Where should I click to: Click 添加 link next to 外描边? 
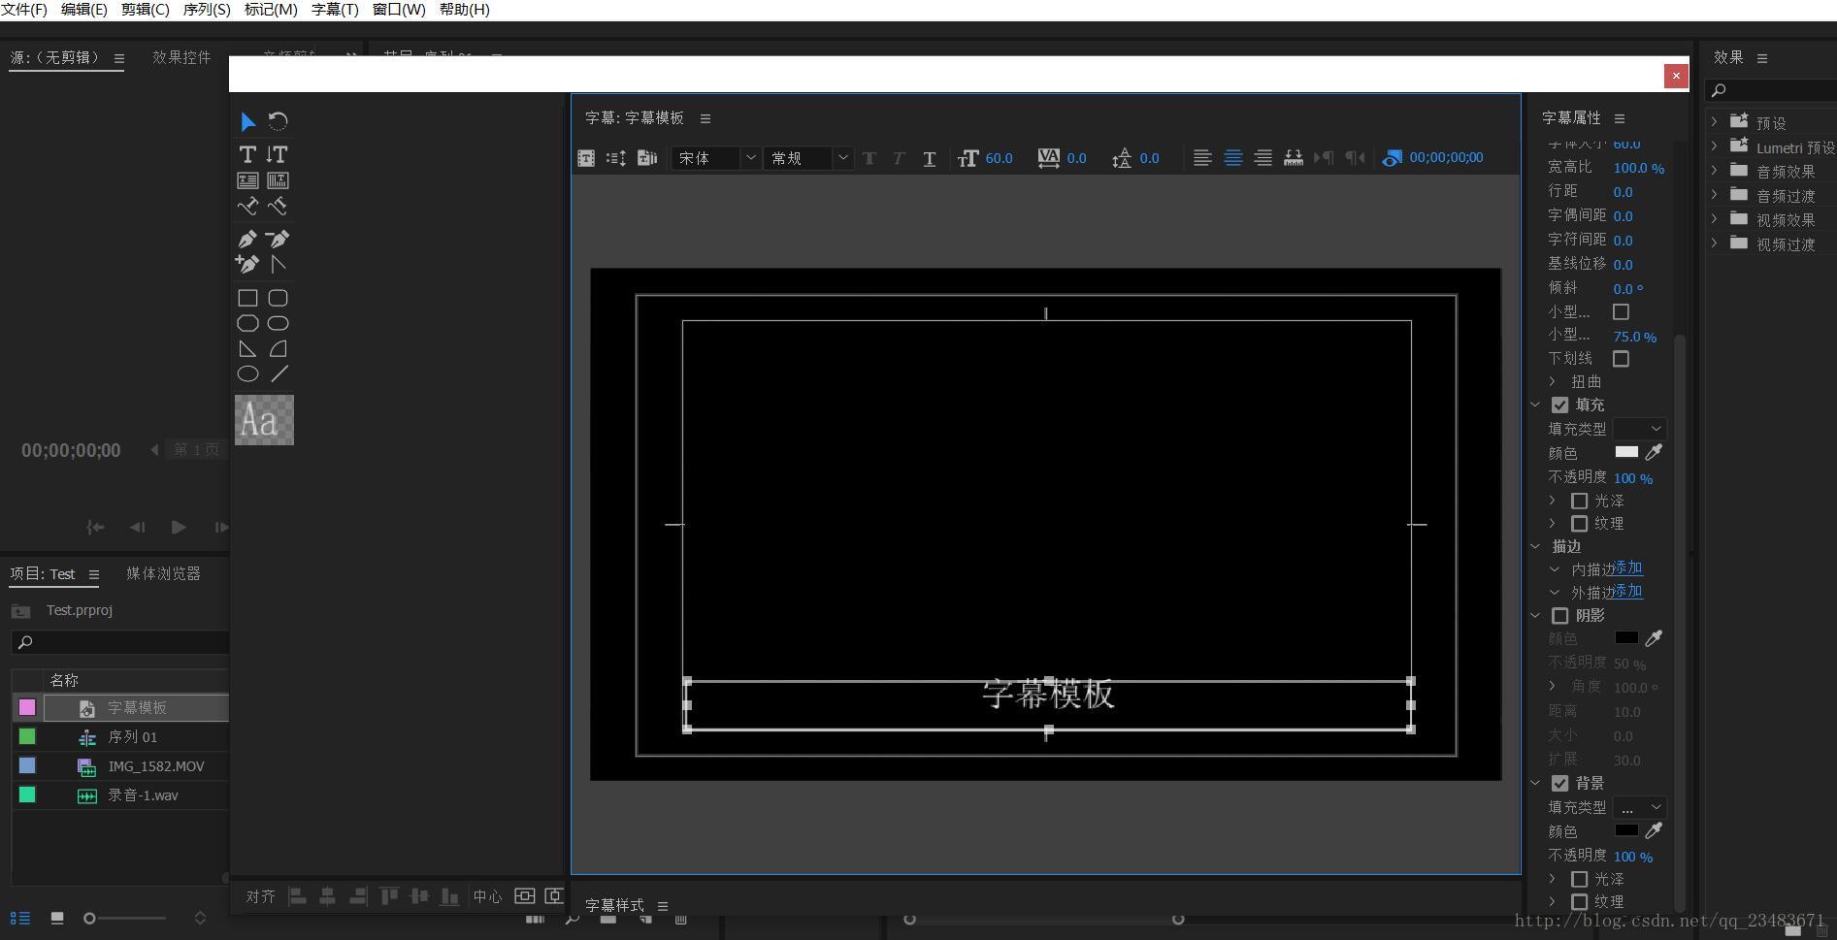1628,592
